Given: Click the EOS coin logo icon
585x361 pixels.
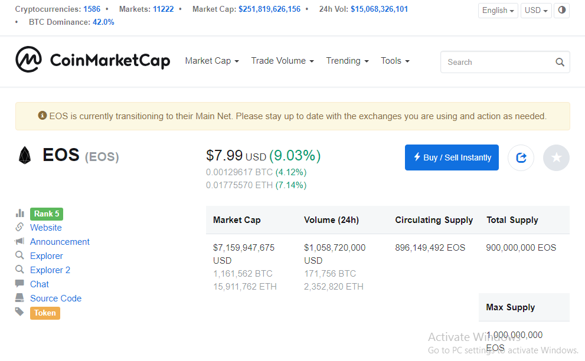Looking at the screenshot, I should 25,155.
